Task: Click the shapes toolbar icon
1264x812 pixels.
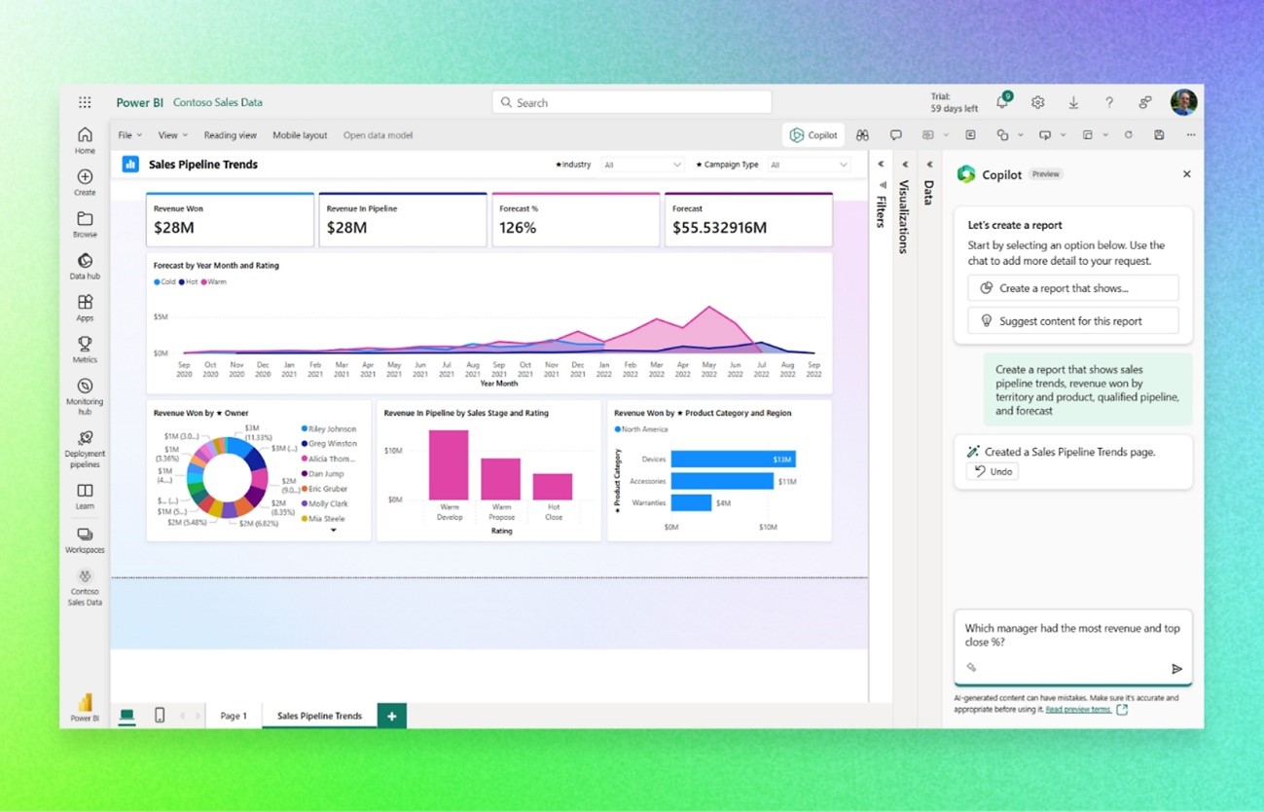Action: (1002, 135)
